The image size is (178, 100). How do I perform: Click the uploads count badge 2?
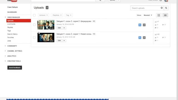click(47, 7)
